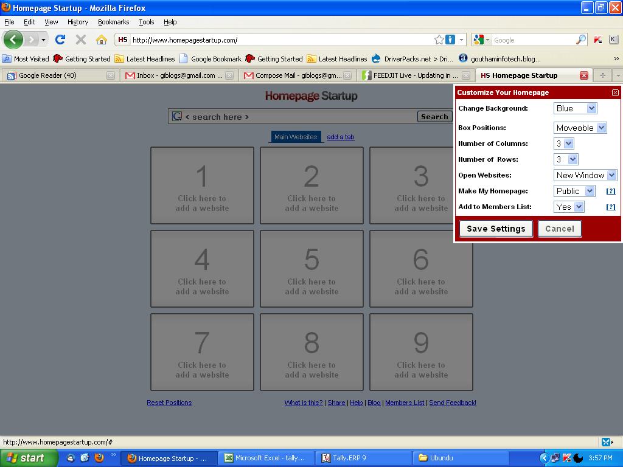Open the Bookmarks menu
Viewport: 623px width, 467px height.
pyautogui.click(x=114, y=22)
